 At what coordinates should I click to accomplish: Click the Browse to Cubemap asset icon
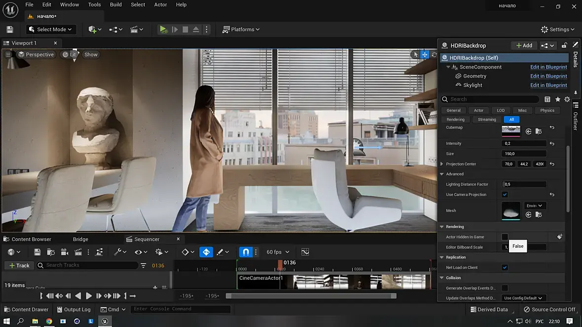click(539, 131)
